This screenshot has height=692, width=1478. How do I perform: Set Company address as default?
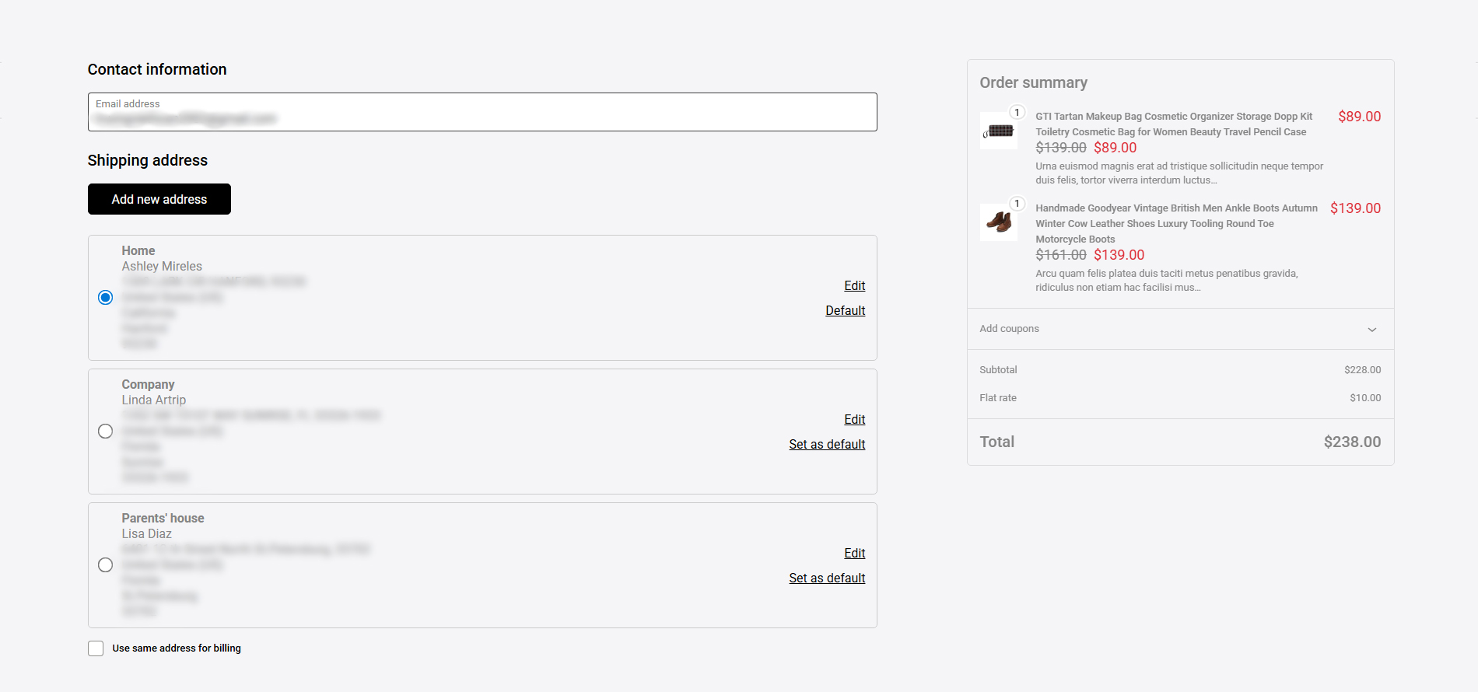[827, 445]
